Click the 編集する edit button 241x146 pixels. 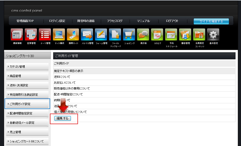63,118
